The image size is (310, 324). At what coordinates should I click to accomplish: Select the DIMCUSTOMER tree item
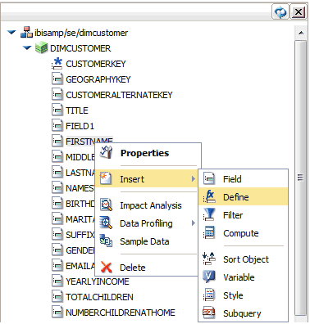[x=80, y=48]
